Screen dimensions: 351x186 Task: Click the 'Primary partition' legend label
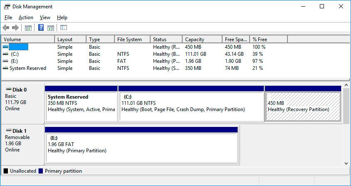(63, 171)
